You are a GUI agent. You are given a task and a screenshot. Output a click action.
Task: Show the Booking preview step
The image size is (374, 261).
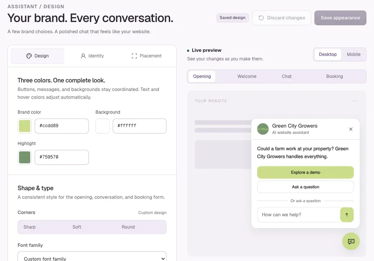(x=334, y=76)
